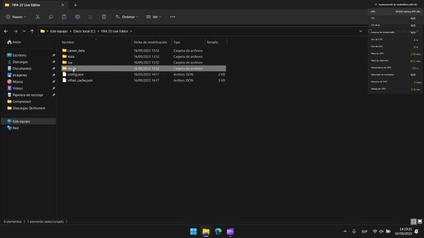424x238 pixels.
Task: Show hidden tray icons chevron
Action: click(345, 231)
